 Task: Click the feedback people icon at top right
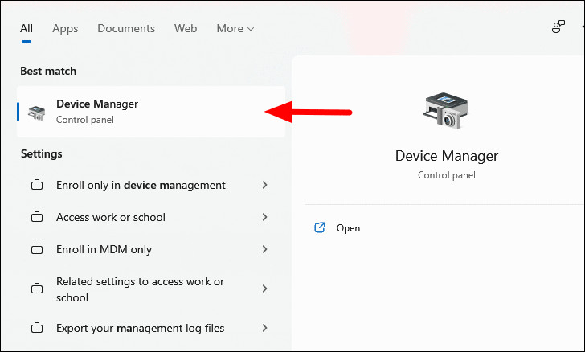(x=558, y=27)
